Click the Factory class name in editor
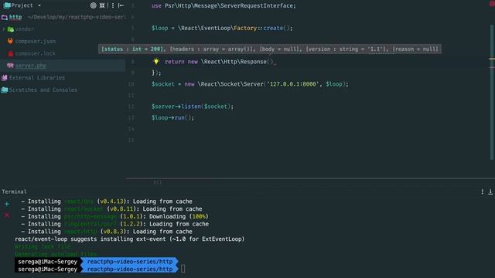Screen dimensions: 495x278 click(245, 28)
